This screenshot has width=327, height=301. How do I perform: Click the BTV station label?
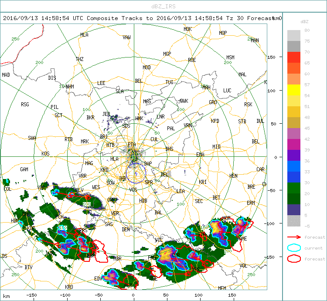click(29, 267)
